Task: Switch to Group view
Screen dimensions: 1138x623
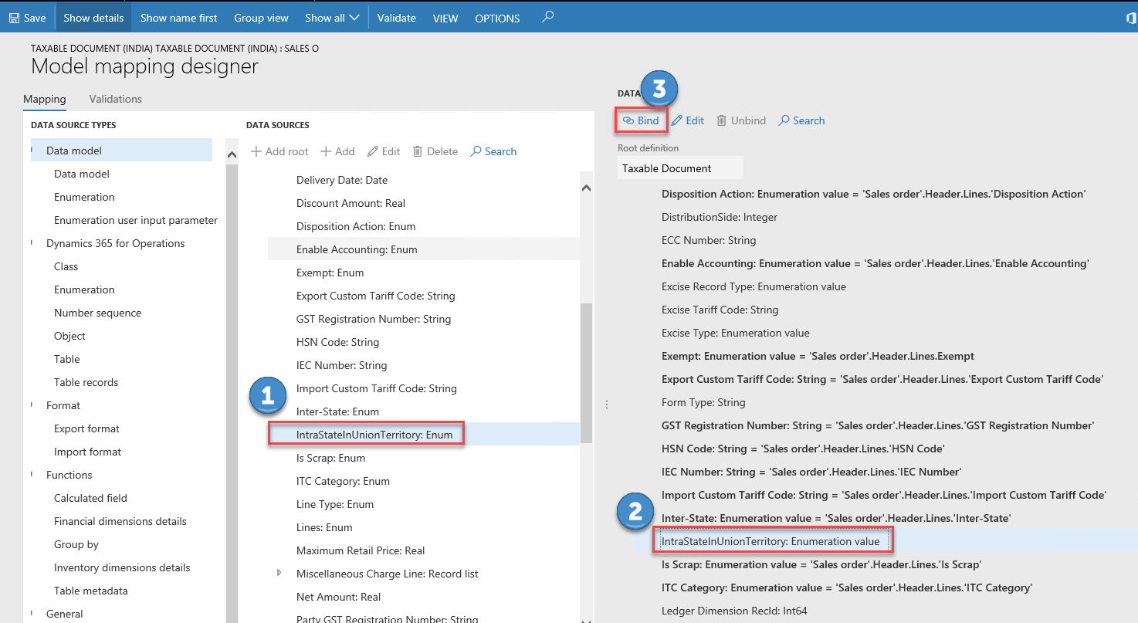Action: tap(261, 18)
